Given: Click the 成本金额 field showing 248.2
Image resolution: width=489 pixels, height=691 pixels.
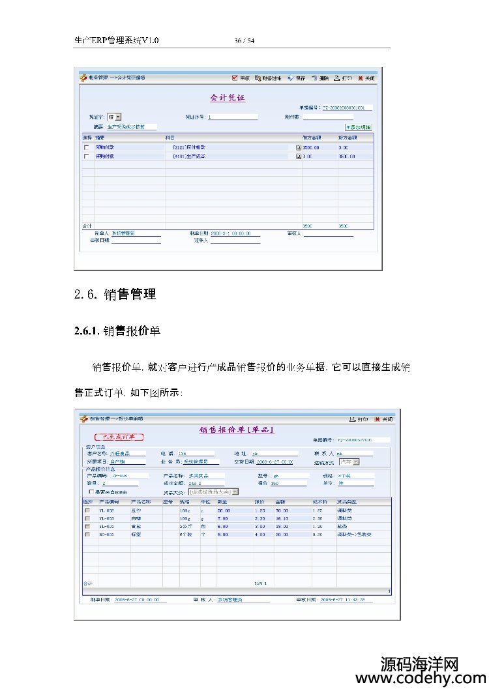Looking at the screenshot, I should pos(206,484).
